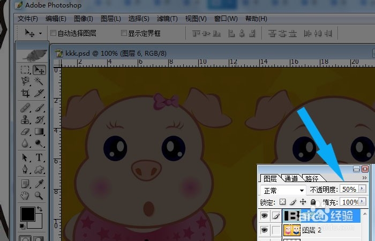This screenshot has height=241, width=375.
Task: Toggle lock image pixels brush icon
Action: 292,202
